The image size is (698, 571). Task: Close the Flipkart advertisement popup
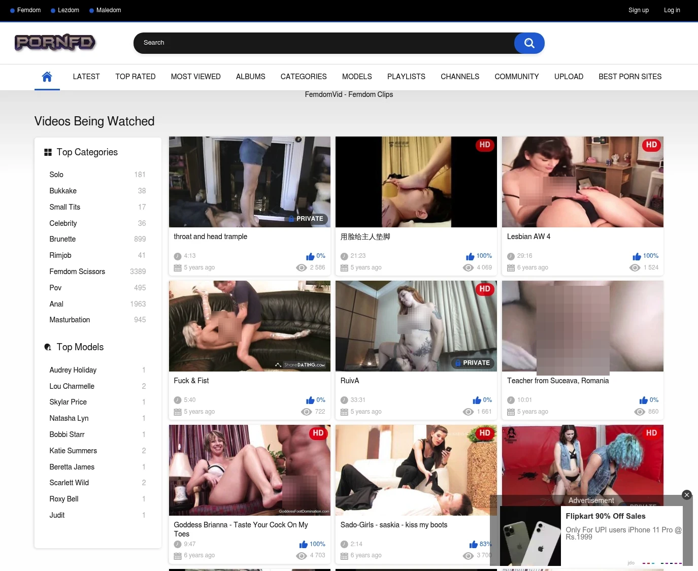687,495
